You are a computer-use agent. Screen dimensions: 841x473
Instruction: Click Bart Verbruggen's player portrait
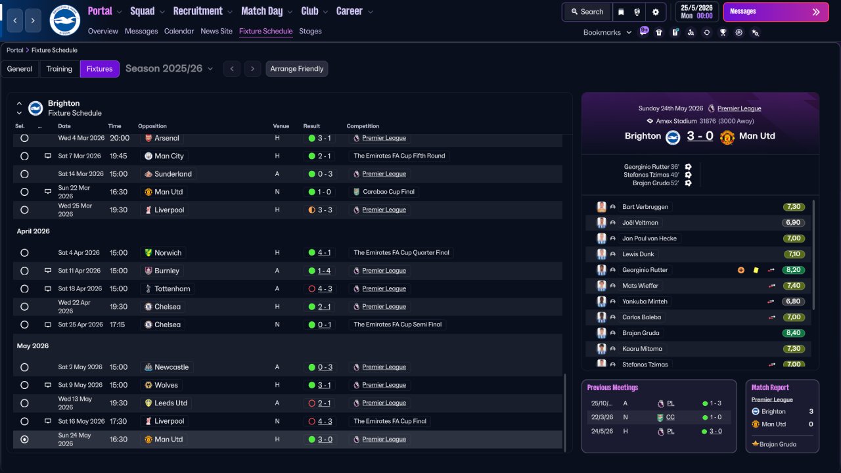coord(601,207)
